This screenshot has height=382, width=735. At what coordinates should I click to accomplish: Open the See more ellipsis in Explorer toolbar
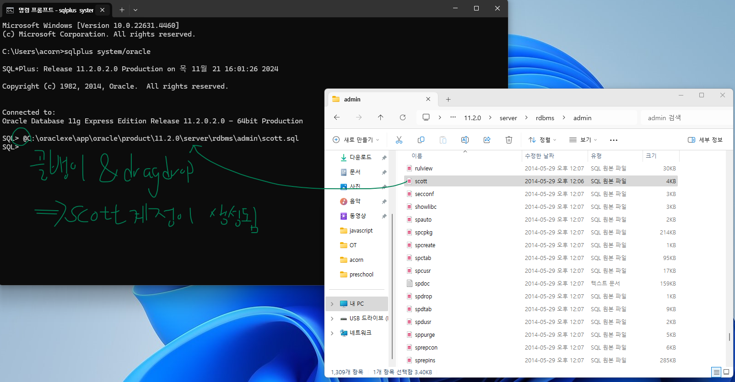click(x=614, y=140)
